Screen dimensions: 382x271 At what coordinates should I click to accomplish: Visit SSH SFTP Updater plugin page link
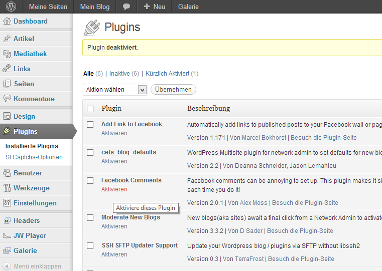301,259
